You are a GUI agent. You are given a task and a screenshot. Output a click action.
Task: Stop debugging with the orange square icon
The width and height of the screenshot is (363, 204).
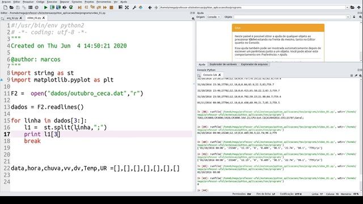coord(111,7)
